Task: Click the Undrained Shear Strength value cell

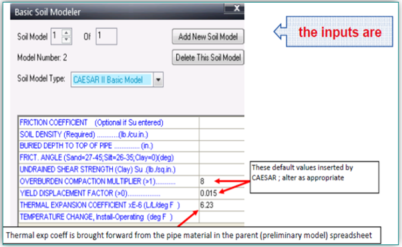Action: pos(222,170)
